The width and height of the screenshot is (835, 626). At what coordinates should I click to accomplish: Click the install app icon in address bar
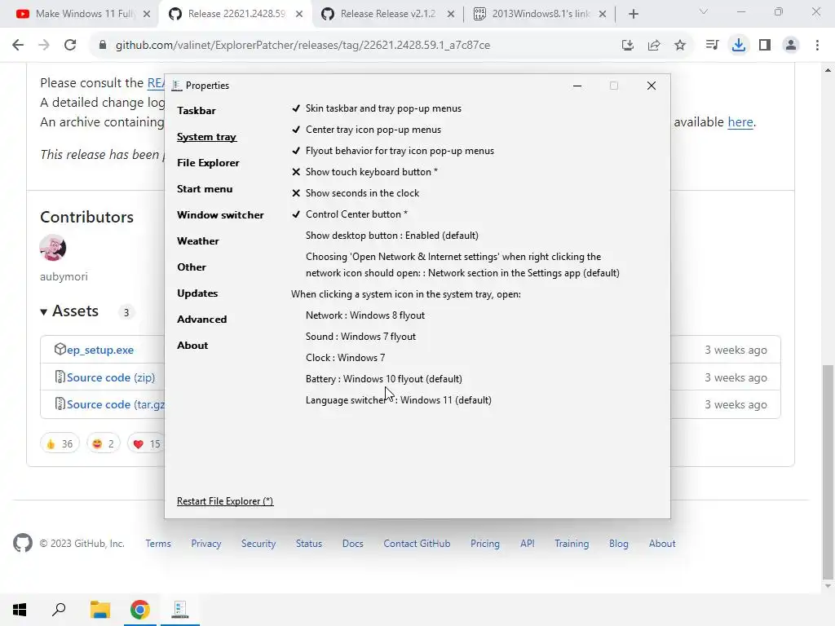[x=628, y=46]
